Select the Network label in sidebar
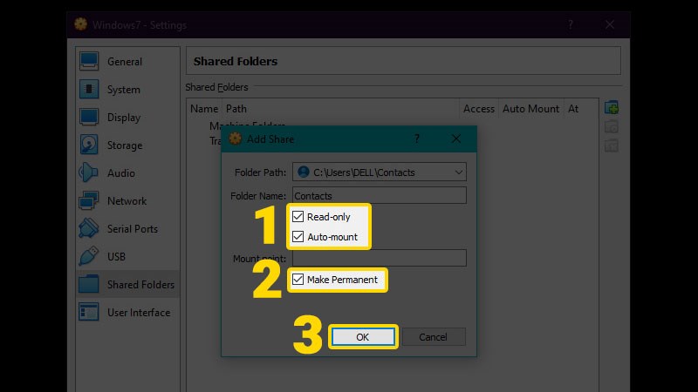 point(127,201)
